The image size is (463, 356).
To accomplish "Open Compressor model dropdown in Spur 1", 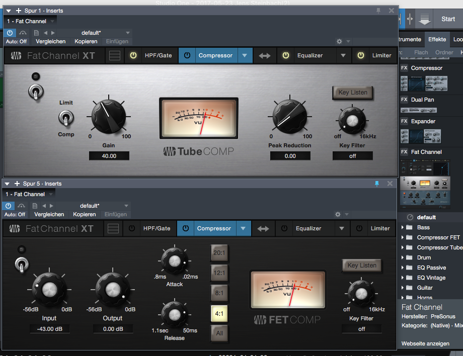I will 245,55.
